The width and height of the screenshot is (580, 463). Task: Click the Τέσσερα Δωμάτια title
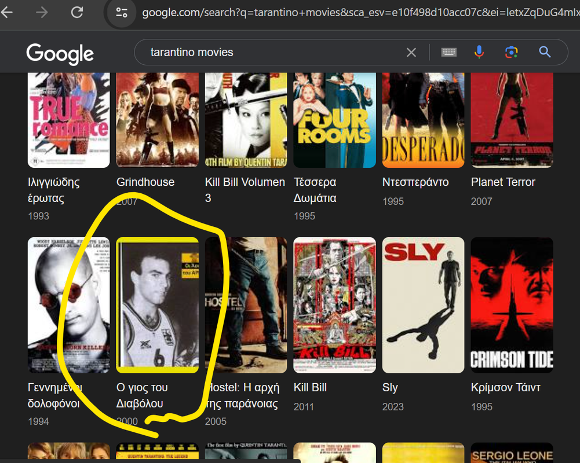click(315, 190)
